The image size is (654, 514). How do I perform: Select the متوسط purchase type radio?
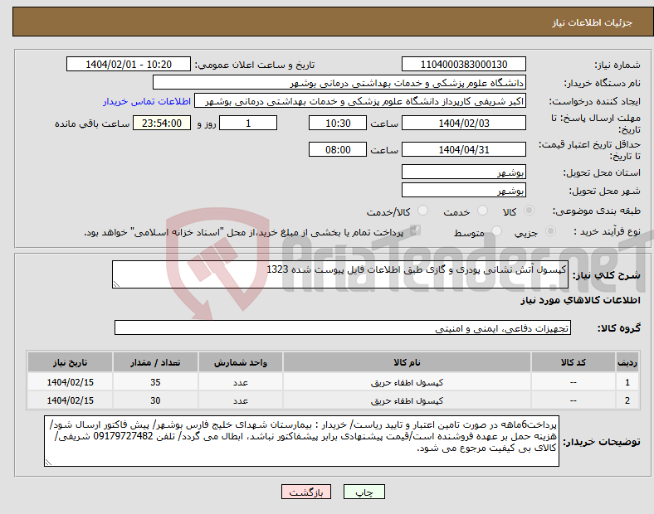tap(497, 230)
